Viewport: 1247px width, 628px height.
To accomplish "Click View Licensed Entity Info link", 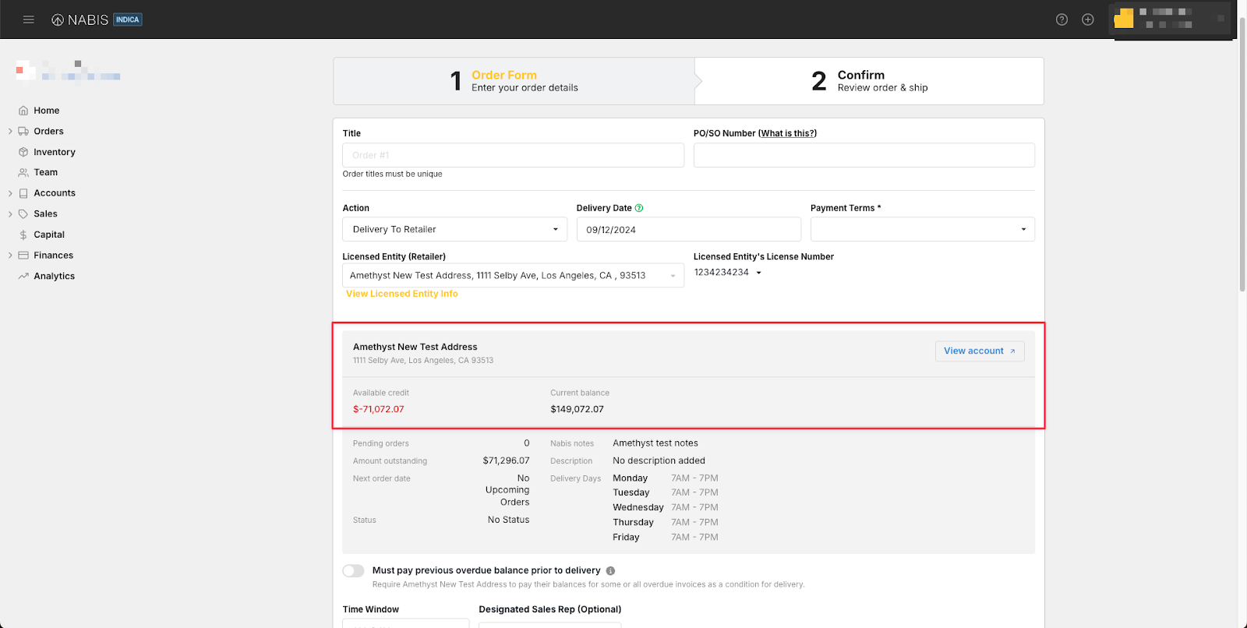I will point(401,294).
